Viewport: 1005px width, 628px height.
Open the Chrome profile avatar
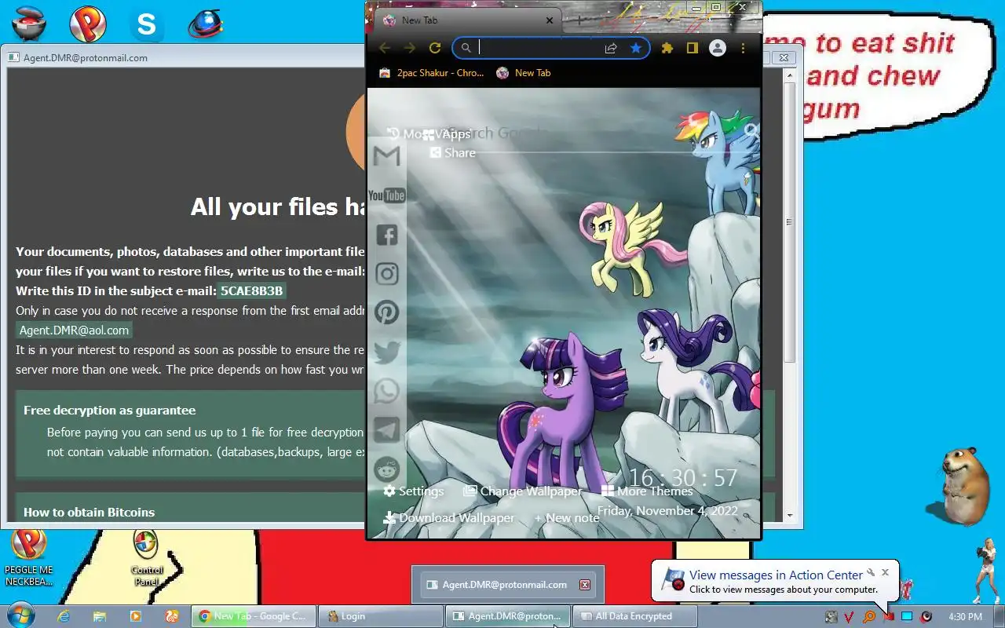pyautogui.click(x=718, y=48)
